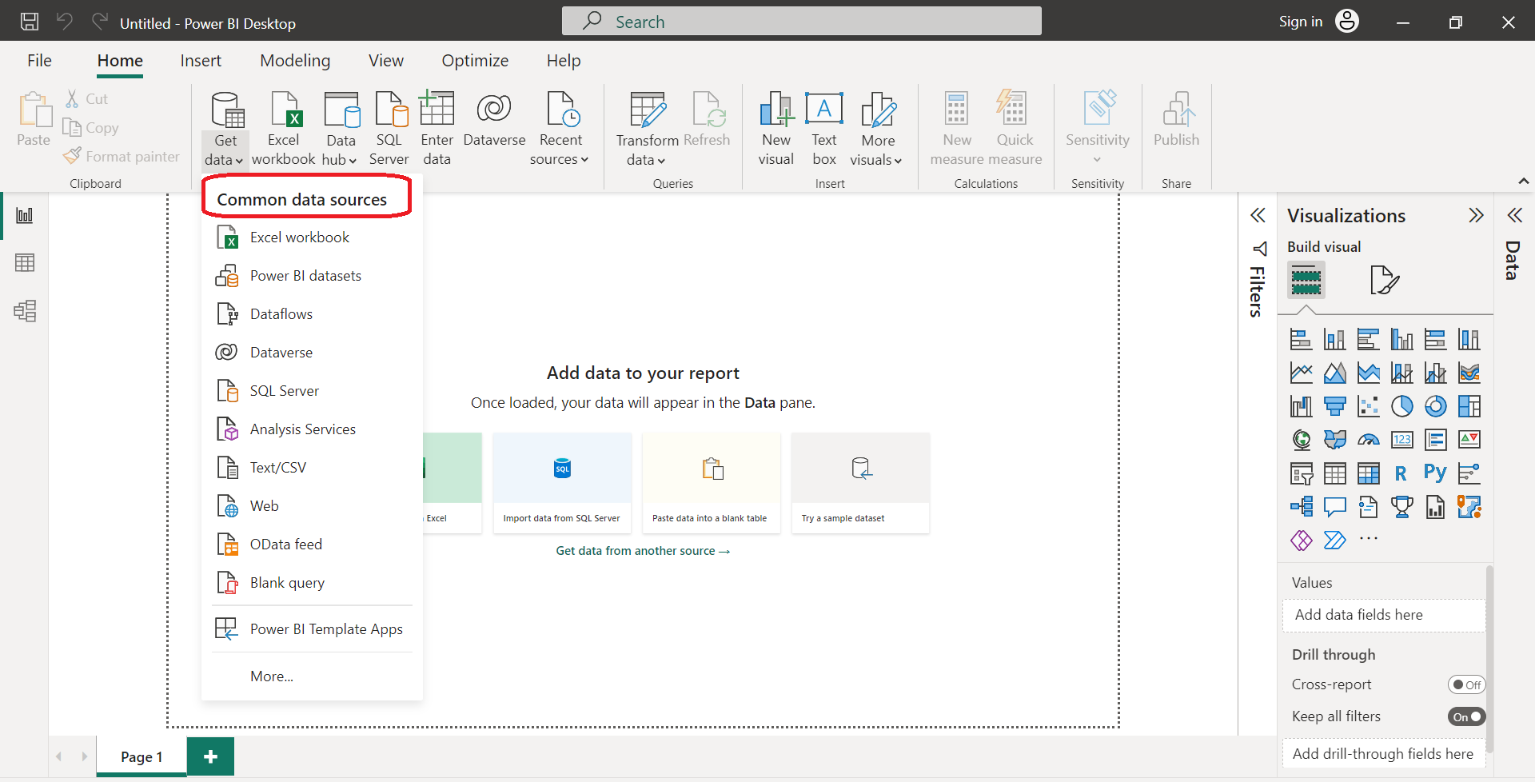Select the pie chart visual
The height and width of the screenshot is (782, 1535).
click(x=1401, y=406)
